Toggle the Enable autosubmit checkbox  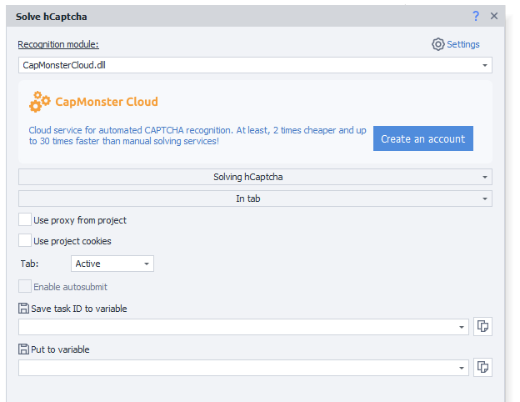(x=25, y=287)
